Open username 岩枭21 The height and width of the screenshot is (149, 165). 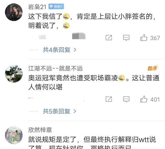tap(37, 7)
